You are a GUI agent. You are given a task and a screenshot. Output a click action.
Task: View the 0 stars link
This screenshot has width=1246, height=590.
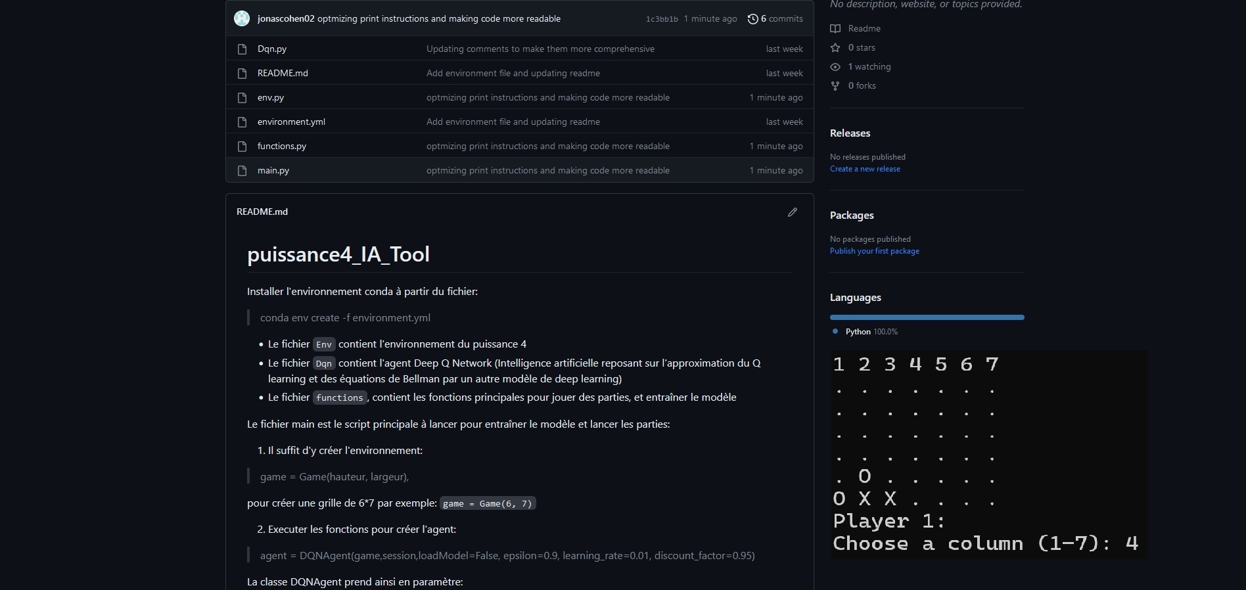[862, 47]
